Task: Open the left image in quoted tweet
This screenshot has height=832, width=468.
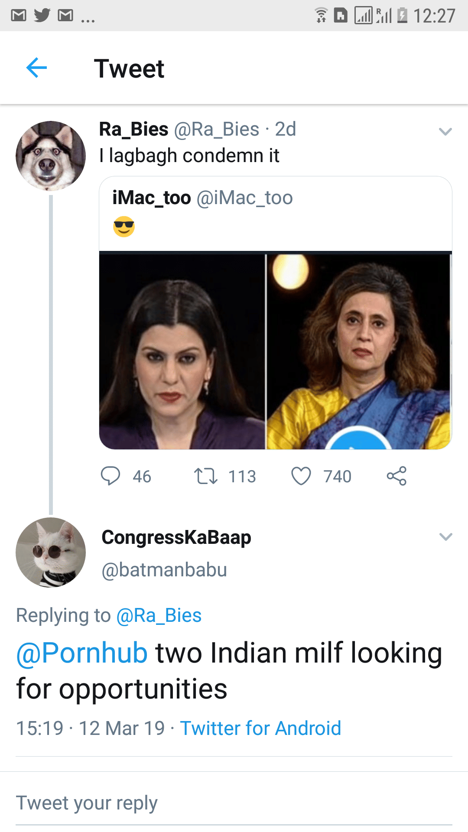Action: point(182,351)
